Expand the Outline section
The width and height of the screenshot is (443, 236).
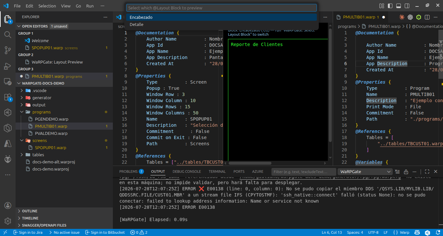tap(64, 211)
